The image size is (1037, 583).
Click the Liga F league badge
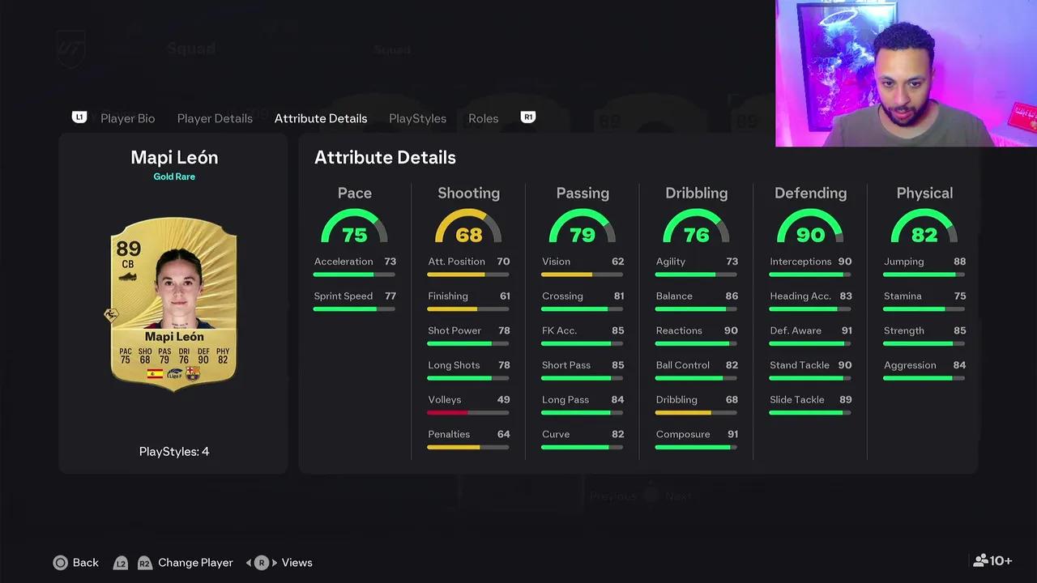click(x=174, y=374)
